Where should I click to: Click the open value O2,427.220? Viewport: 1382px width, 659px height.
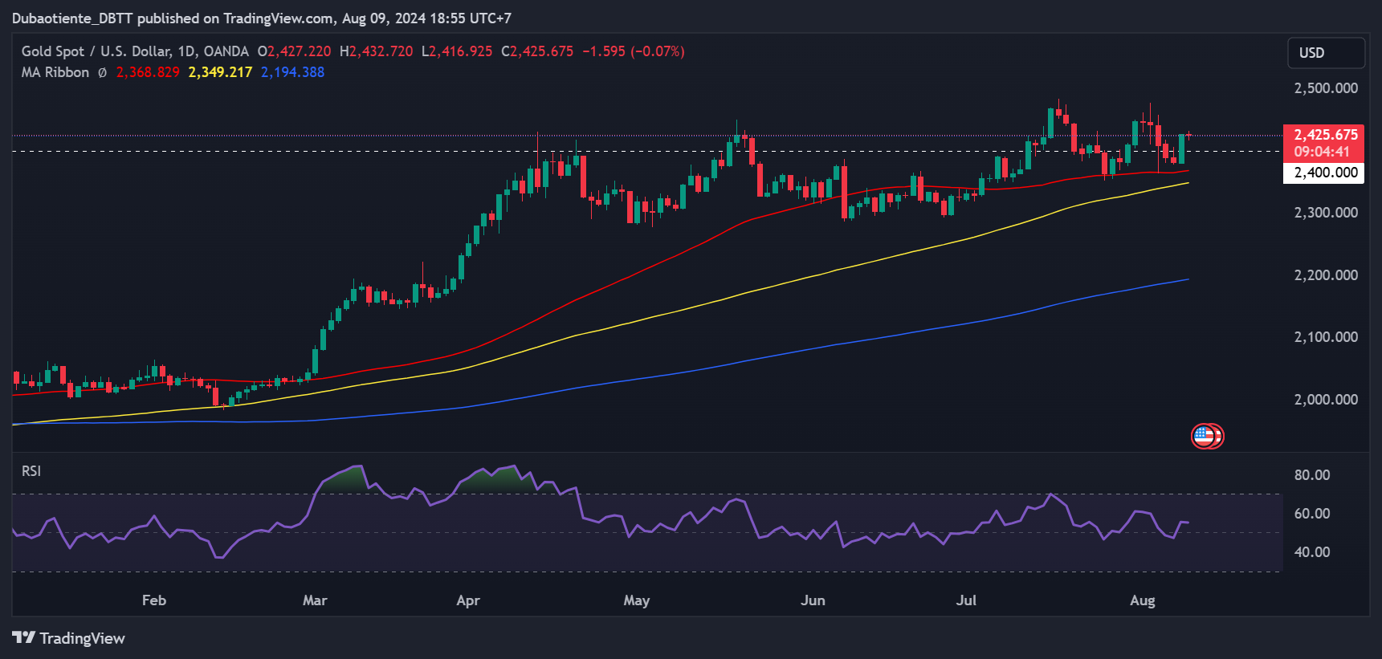click(294, 51)
